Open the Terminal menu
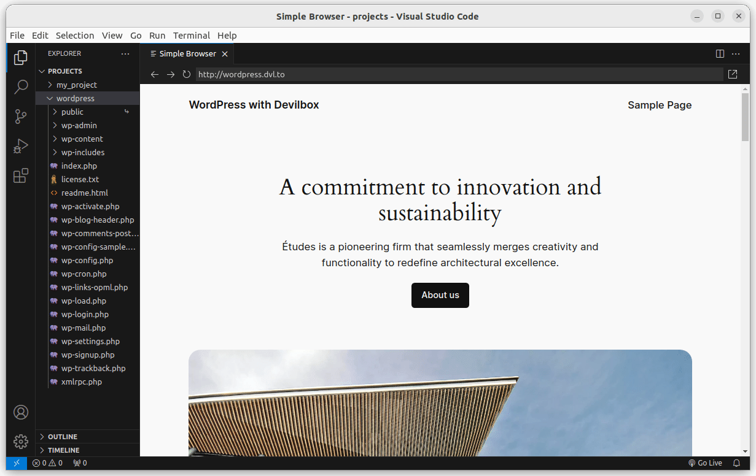The width and height of the screenshot is (756, 476). click(191, 36)
